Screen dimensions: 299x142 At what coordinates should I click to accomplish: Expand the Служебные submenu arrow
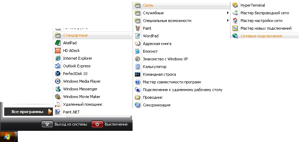tap(228, 13)
